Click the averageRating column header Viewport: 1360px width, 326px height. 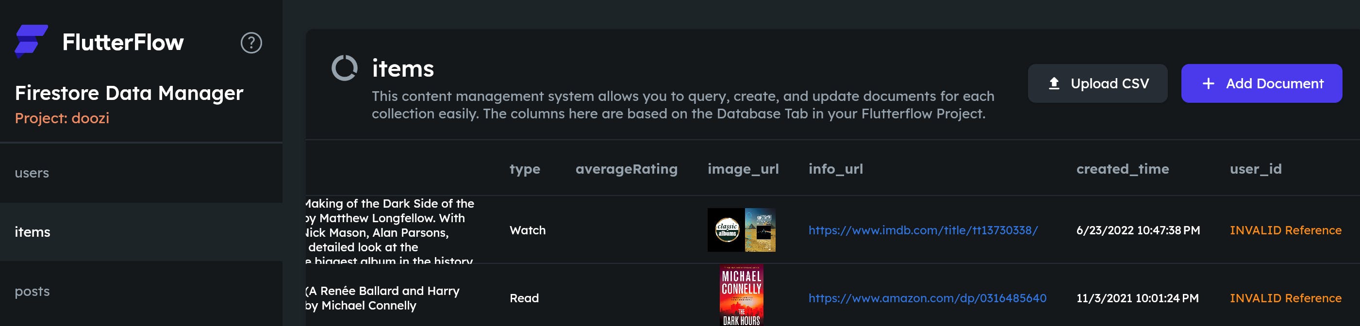pos(626,169)
